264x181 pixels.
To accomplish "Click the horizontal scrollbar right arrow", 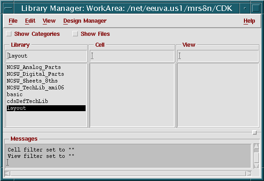I will click(249, 173).
